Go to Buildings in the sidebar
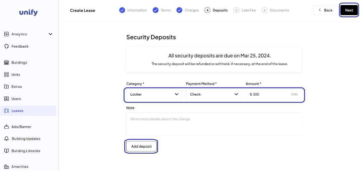Image resolution: width=361 pixels, height=171 pixels. [x=28, y=62]
